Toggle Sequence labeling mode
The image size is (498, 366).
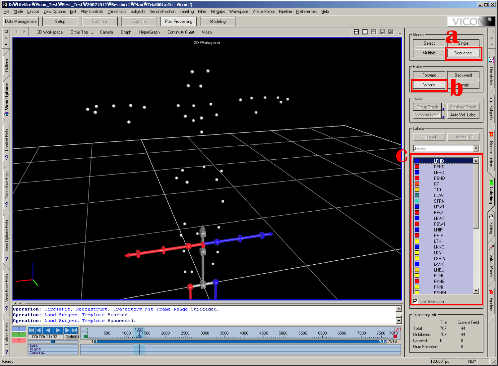coord(463,53)
